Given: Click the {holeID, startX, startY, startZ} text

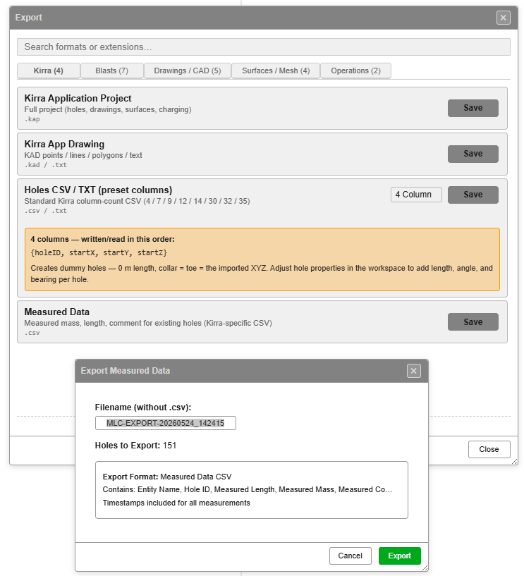Looking at the screenshot, I should [99, 252].
